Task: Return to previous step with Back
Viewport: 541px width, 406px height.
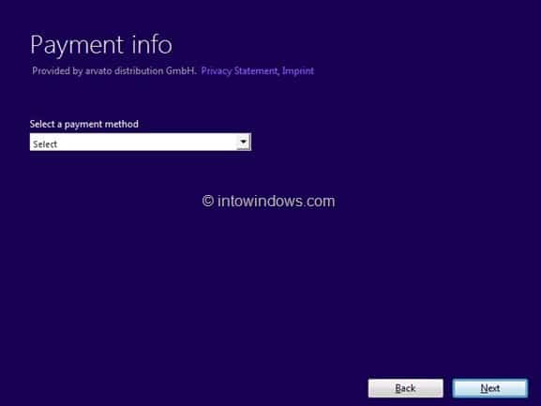Action: click(x=405, y=388)
